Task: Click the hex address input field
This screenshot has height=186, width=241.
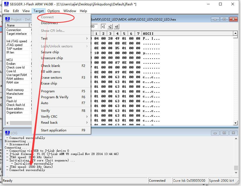Action: tap(94, 26)
